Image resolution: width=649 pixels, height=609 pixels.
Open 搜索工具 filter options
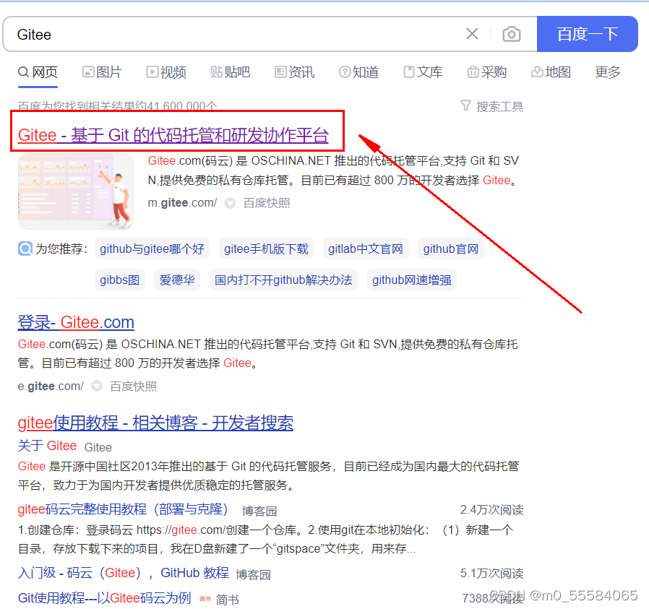(x=499, y=107)
